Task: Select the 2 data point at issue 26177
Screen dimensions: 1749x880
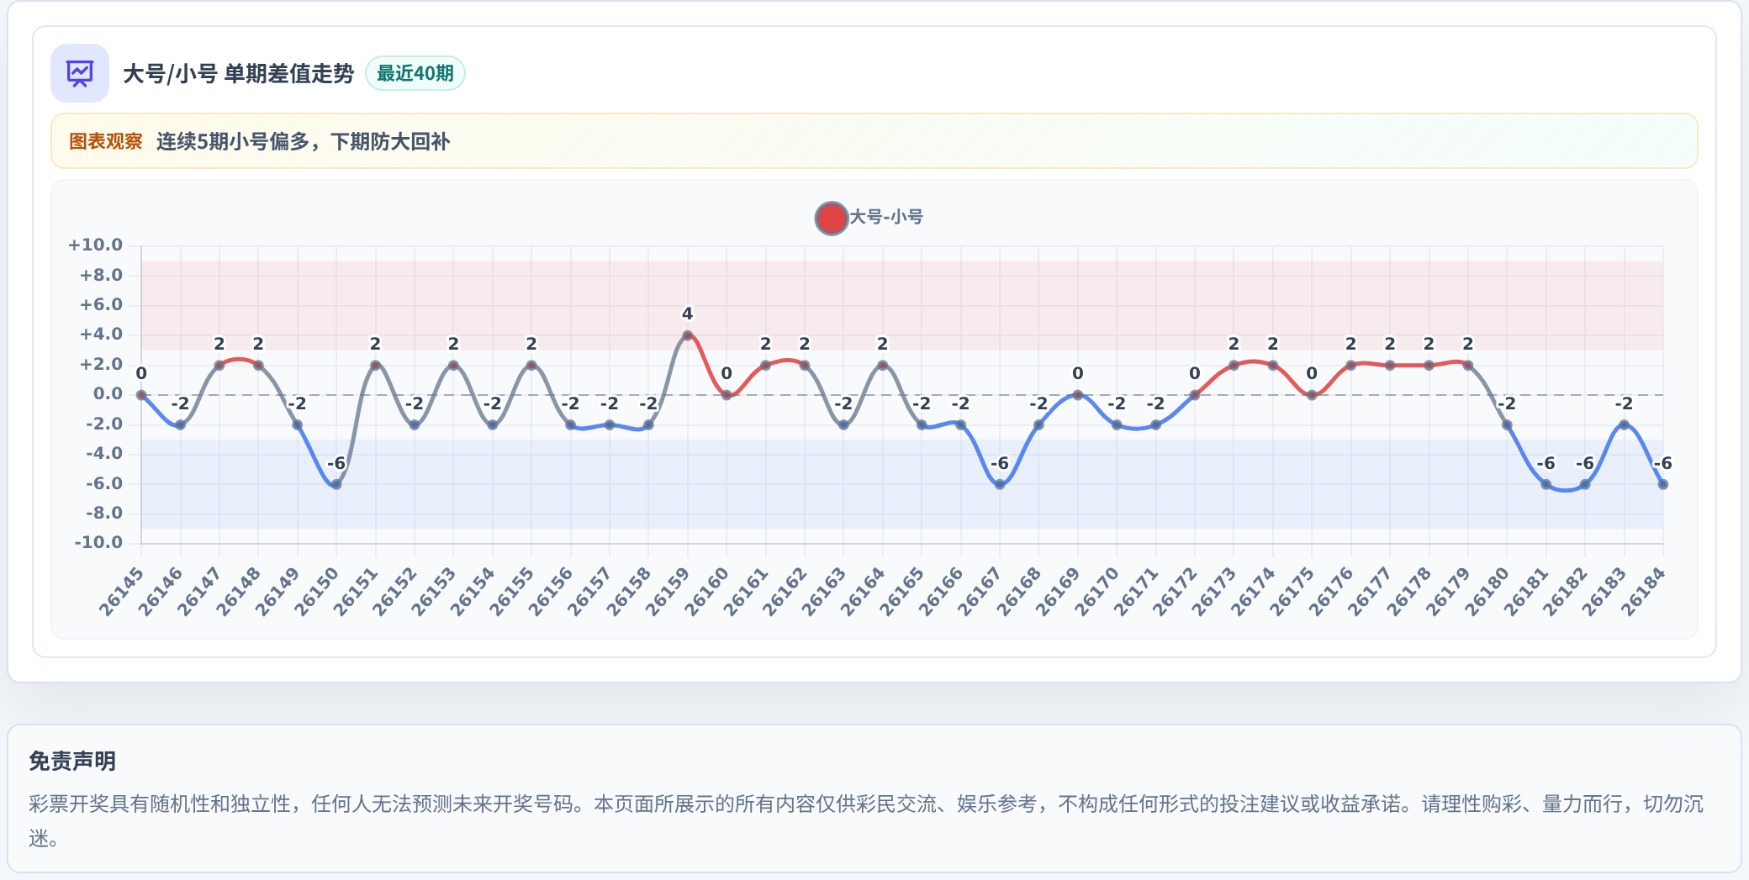Action: point(1390,365)
